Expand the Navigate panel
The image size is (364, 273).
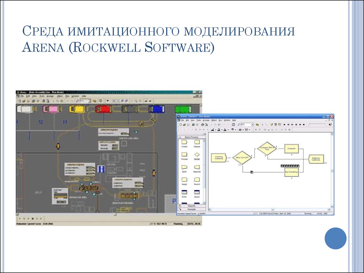(192, 209)
